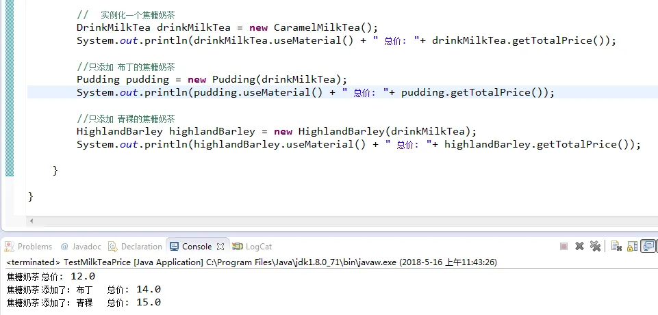The width and height of the screenshot is (658, 315).
Task: Close the Console tab with its X
Action: click(220, 247)
